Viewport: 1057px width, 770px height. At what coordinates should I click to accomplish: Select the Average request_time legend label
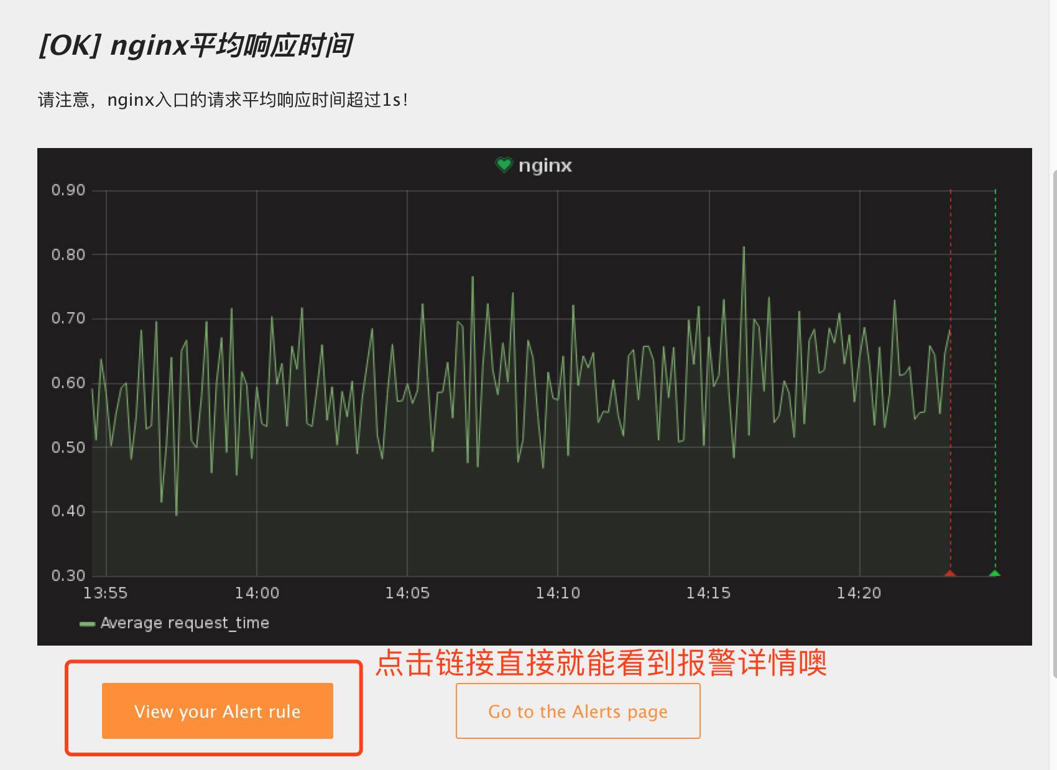(185, 623)
